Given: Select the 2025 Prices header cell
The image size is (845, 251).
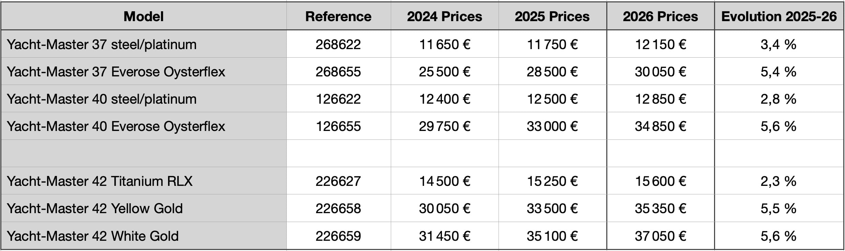Looking at the screenshot, I should coord(552,16).
